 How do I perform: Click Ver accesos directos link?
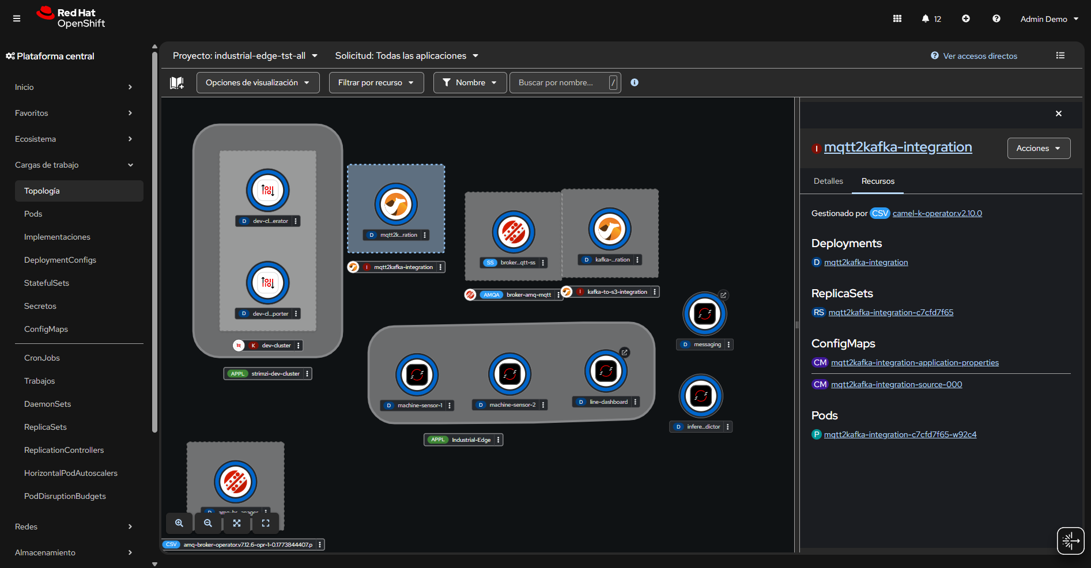tap(980, 56)
